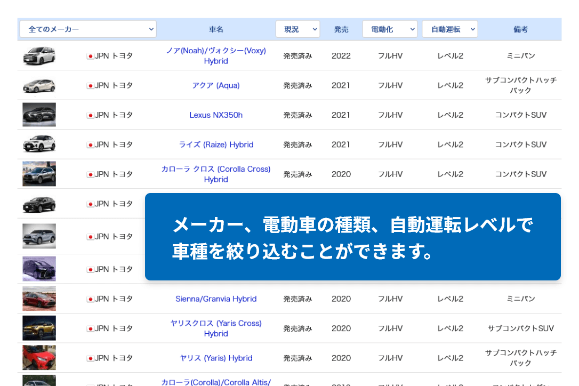Click the Japan flag in the Yaris Hybrid row

point(90,358)
